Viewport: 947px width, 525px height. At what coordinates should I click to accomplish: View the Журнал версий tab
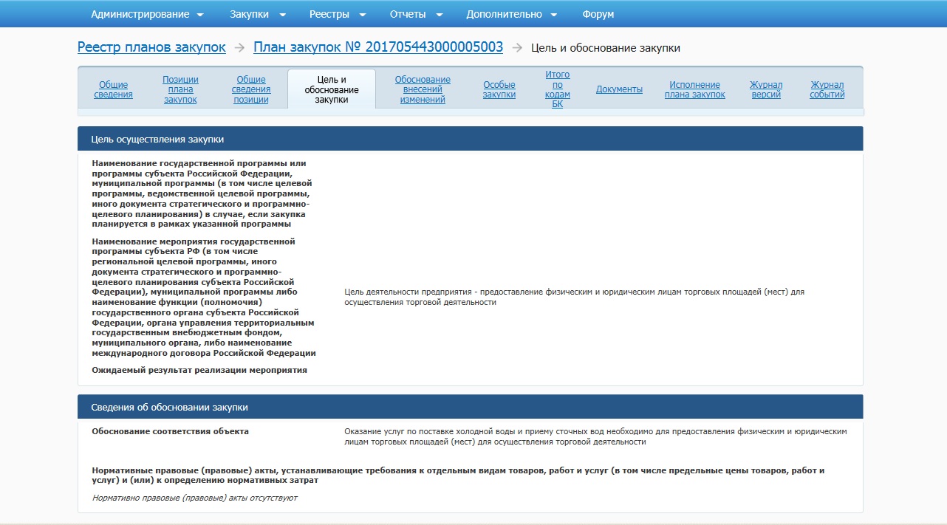point(766,89)
